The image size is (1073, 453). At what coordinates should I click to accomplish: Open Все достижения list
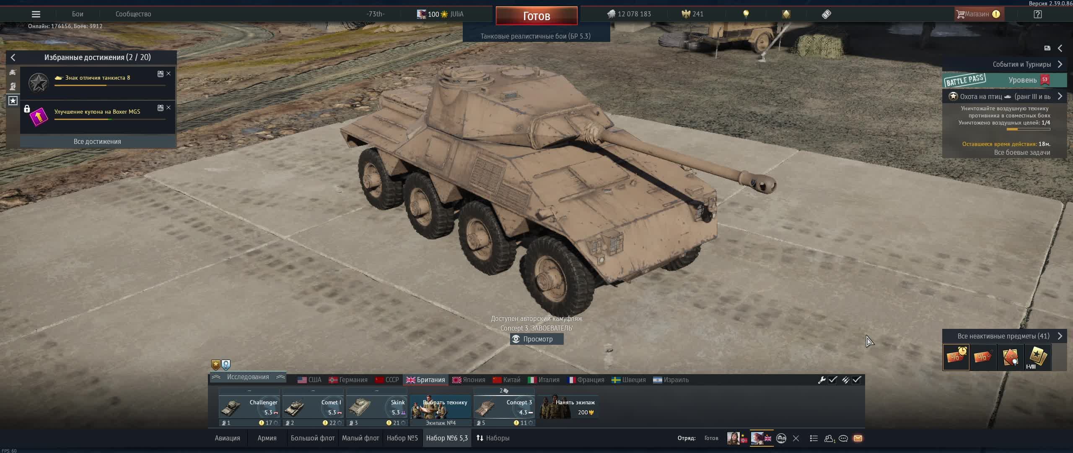point(97,141)
